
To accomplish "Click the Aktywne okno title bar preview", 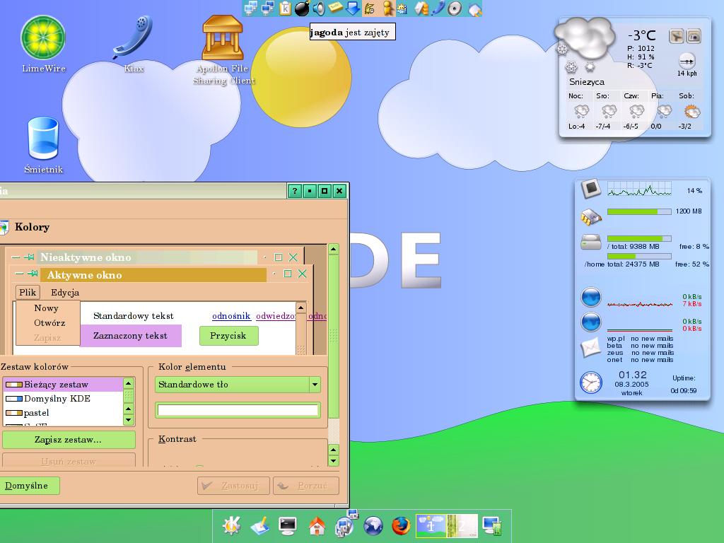I will (153, 275).
